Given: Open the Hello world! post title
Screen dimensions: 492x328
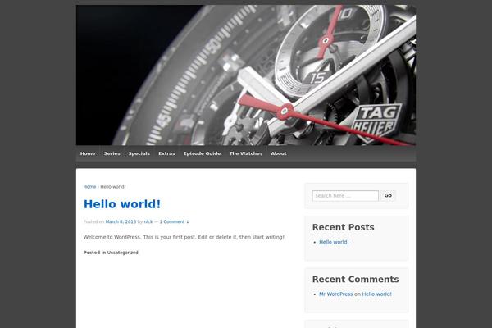Looking at the screenshot, I should coord(122,204).
